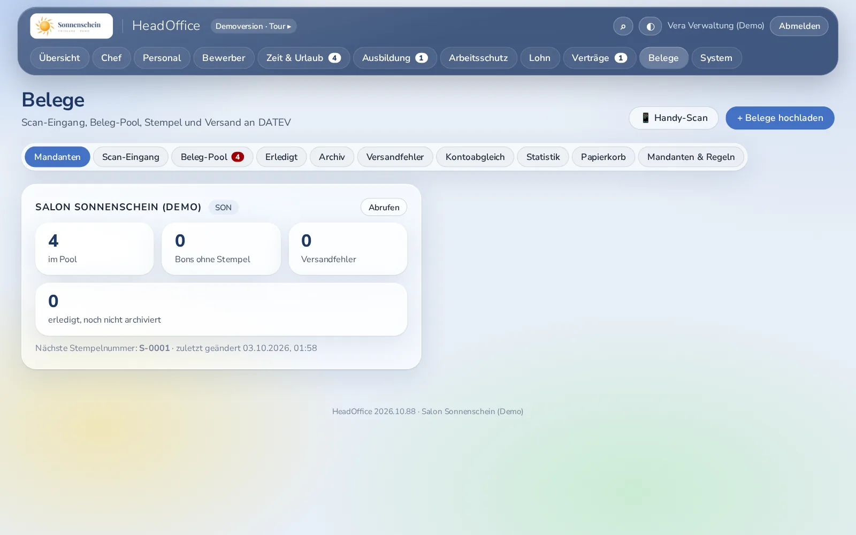
Task: Click 'HeadOffice 2026.10.88' footer text
Action: [373, 411]
